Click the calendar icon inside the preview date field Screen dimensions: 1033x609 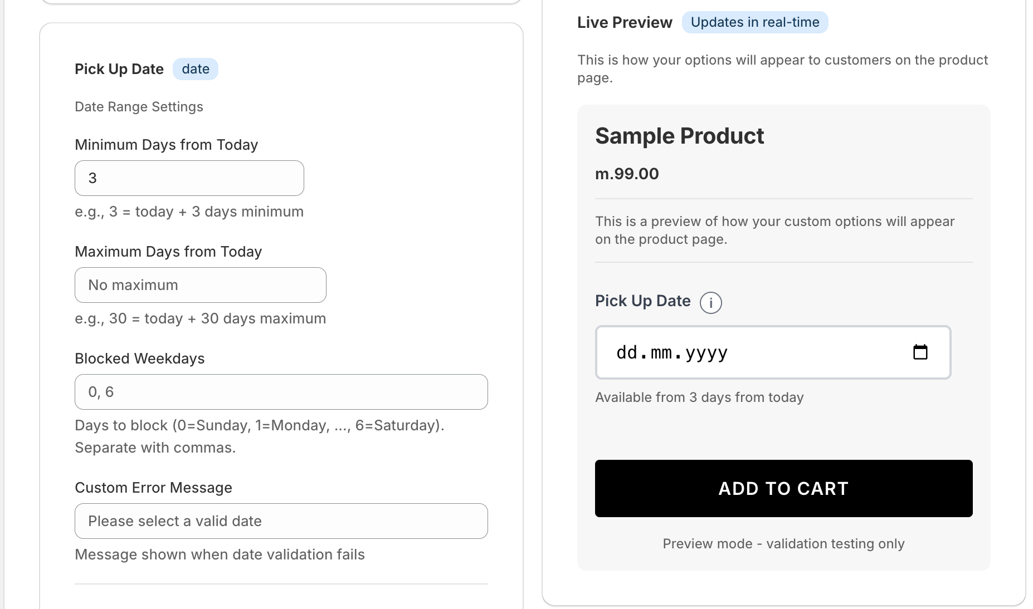pos(920,352)
